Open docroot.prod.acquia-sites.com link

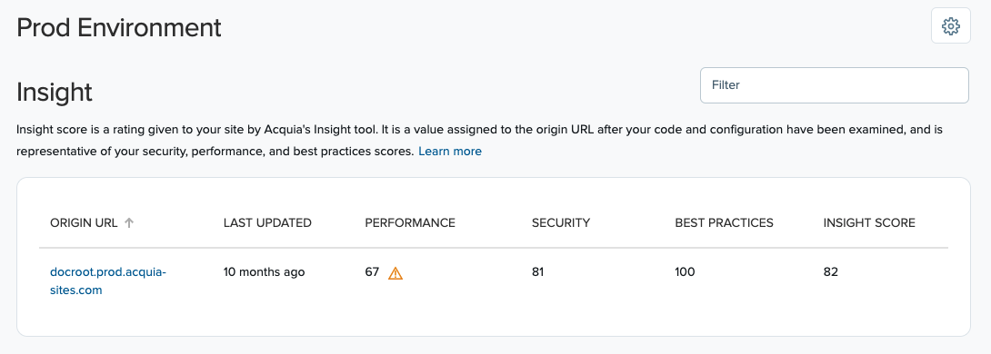point(108,281)
